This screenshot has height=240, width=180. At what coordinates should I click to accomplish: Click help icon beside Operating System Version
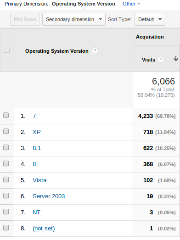click(x=95, y=51)
